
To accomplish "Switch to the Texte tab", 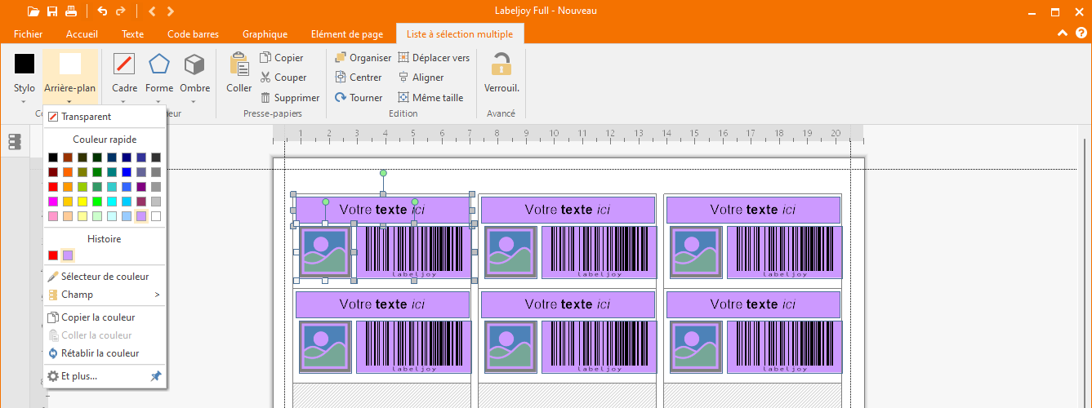I will click(x=132, y=34).
